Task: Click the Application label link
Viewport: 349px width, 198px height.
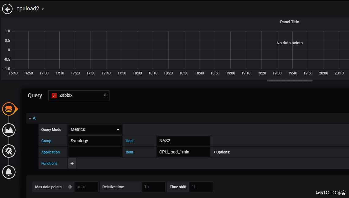Action: point(50,152)
